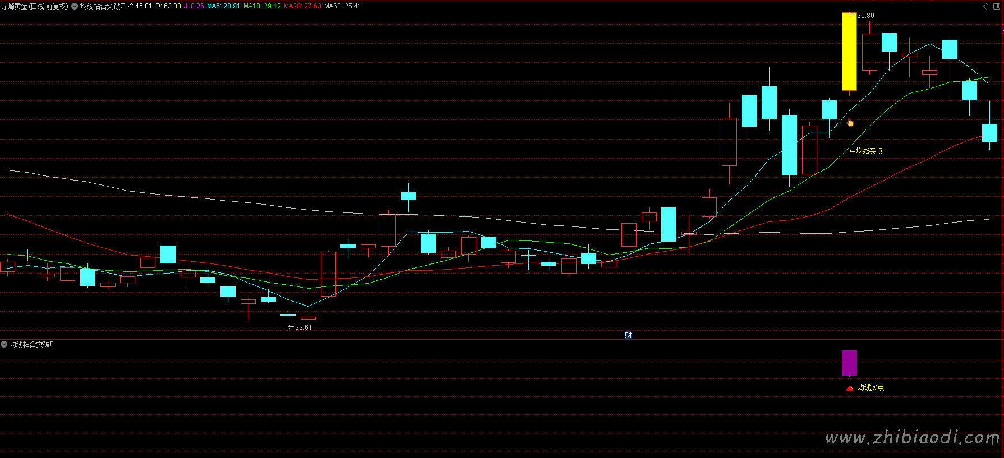Click the 财 marker icon on the time axis
This screenshot has width=1004, height=458.
628,335
